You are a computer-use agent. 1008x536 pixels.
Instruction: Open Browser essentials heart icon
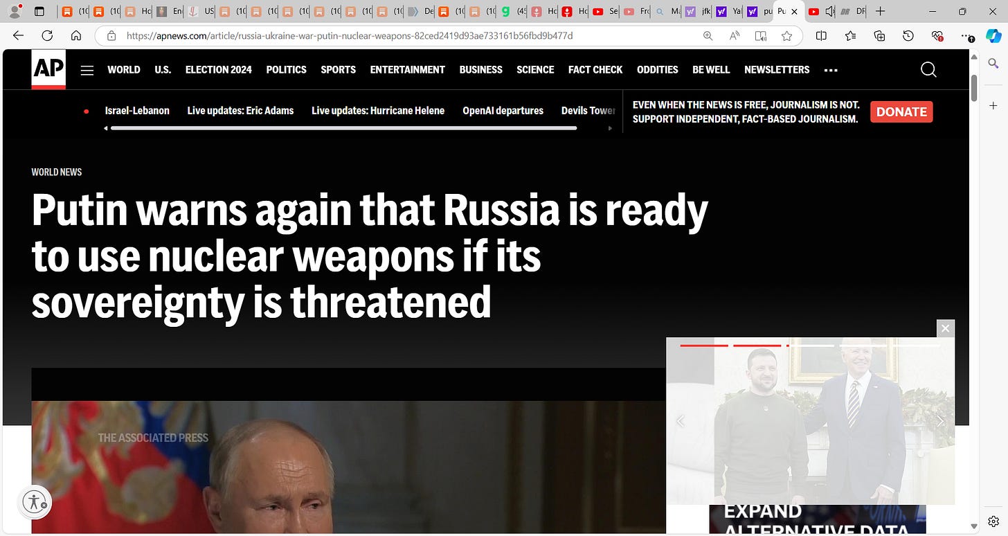[x=937, y=36]
